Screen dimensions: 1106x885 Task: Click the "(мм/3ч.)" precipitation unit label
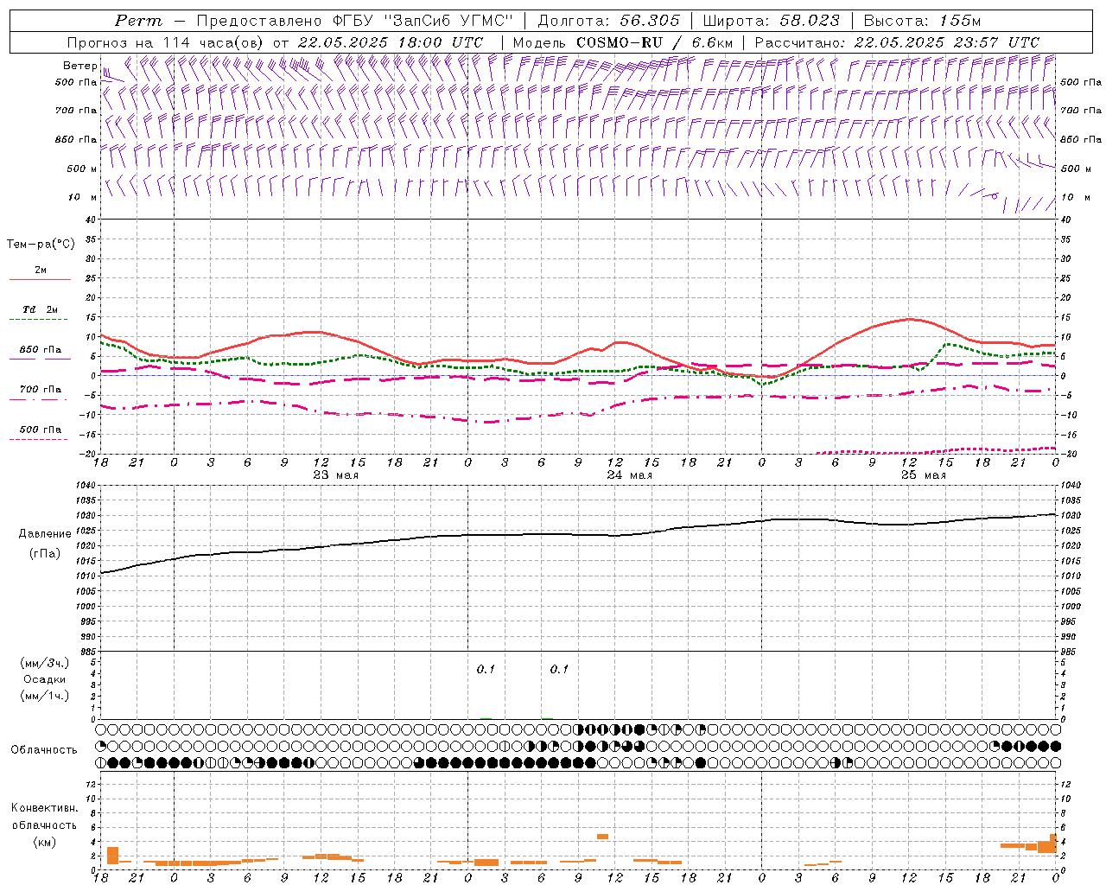coord(45,663)
